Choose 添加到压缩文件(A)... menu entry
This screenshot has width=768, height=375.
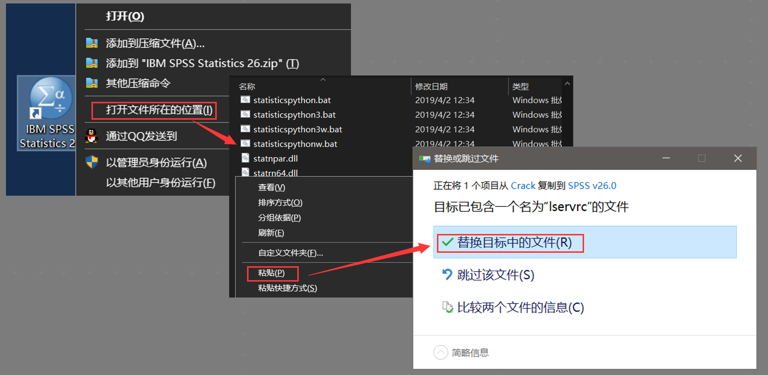(155, 43)
